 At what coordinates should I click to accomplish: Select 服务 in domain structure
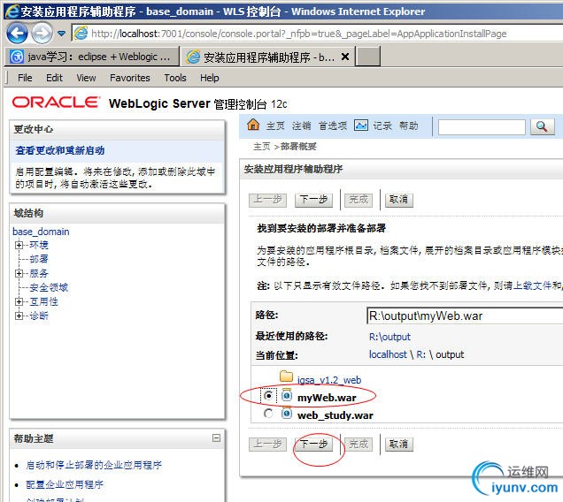point(39,274)
